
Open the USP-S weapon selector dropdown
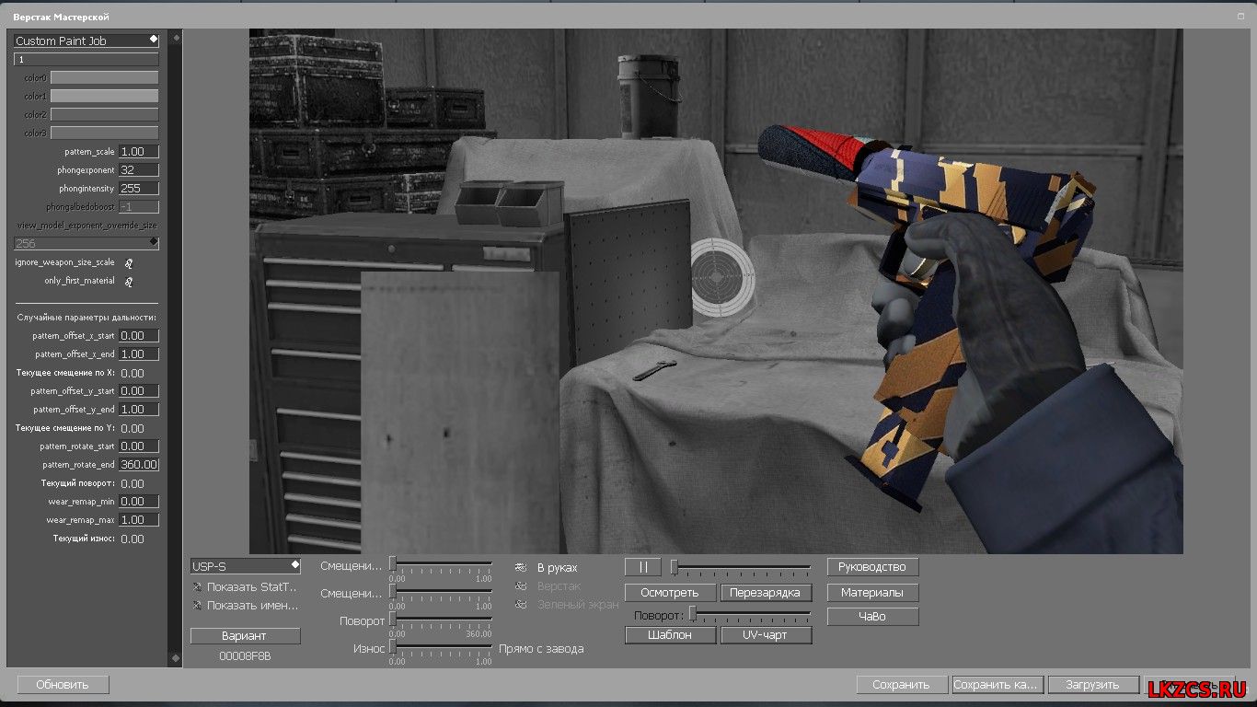coord(245,566)
